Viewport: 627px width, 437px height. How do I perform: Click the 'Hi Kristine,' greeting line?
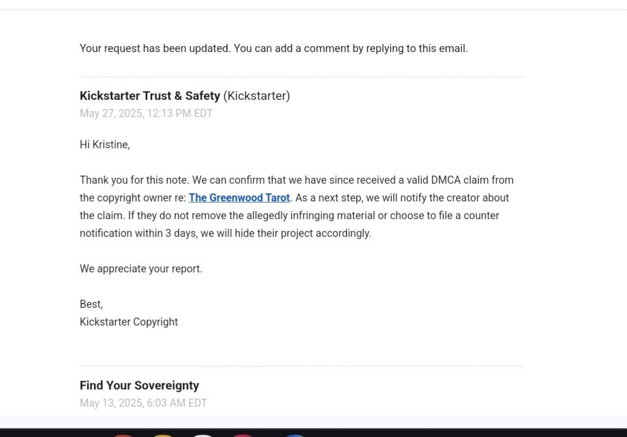tap(105, 145)
